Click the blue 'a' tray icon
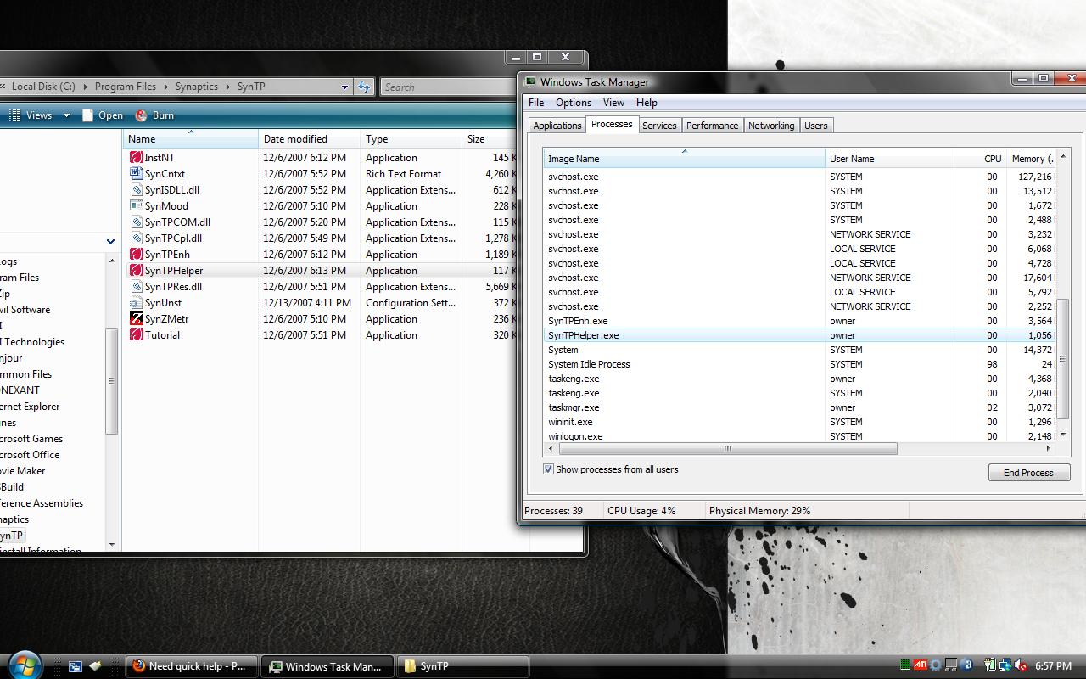The height and width of the screenshot is (679, 1086). [x=966, y=665]
